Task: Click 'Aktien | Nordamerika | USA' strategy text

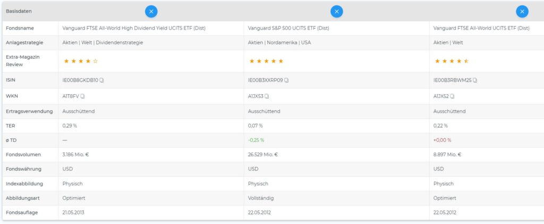Action: 279,43
